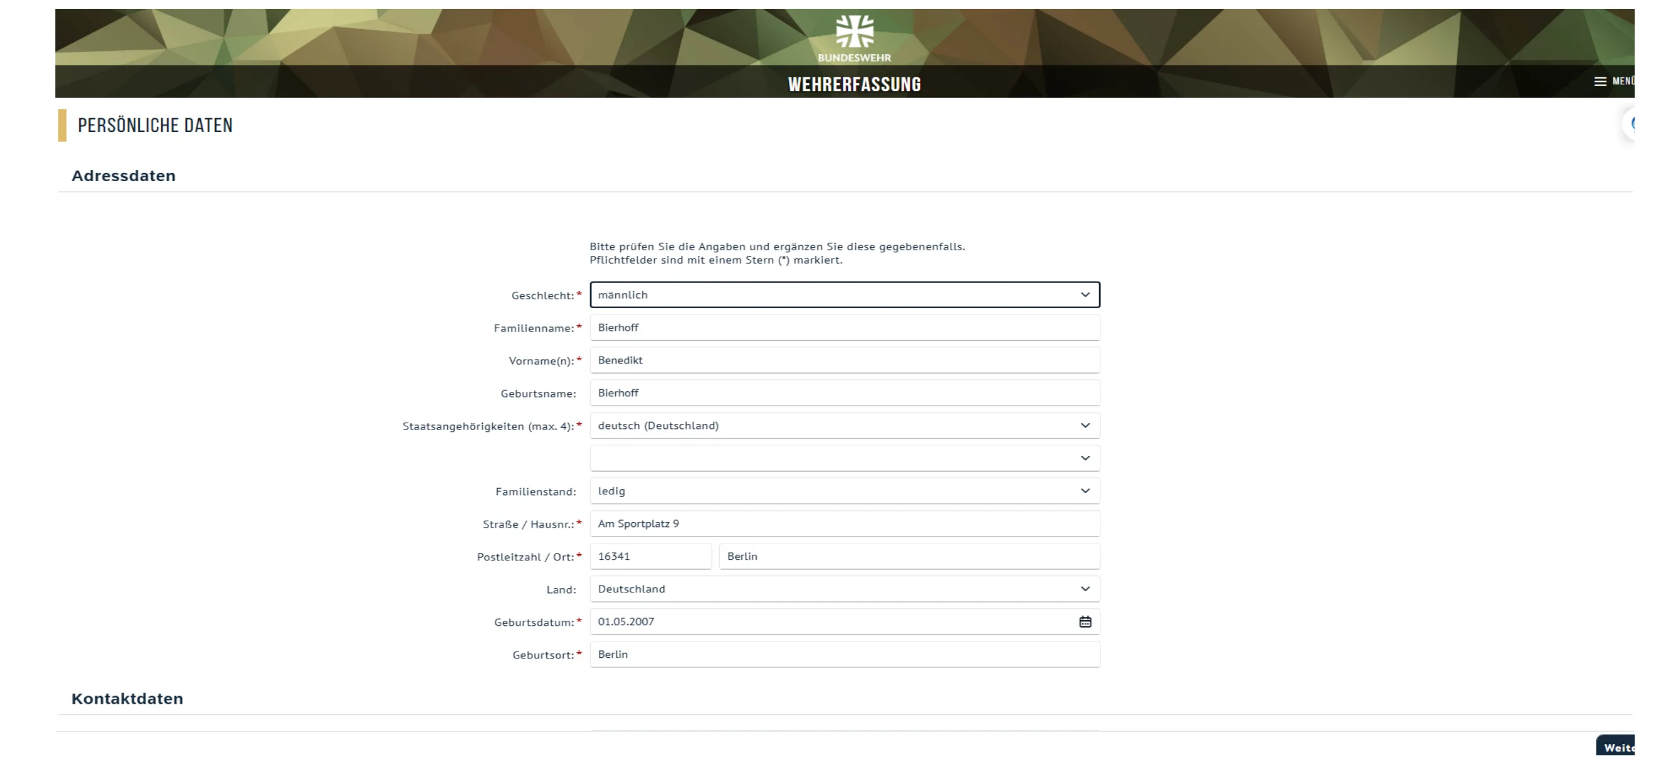Expand the Geschlecht dropdown
The height and width of the screenshot is (783, 1678).
tap(844, 295)
